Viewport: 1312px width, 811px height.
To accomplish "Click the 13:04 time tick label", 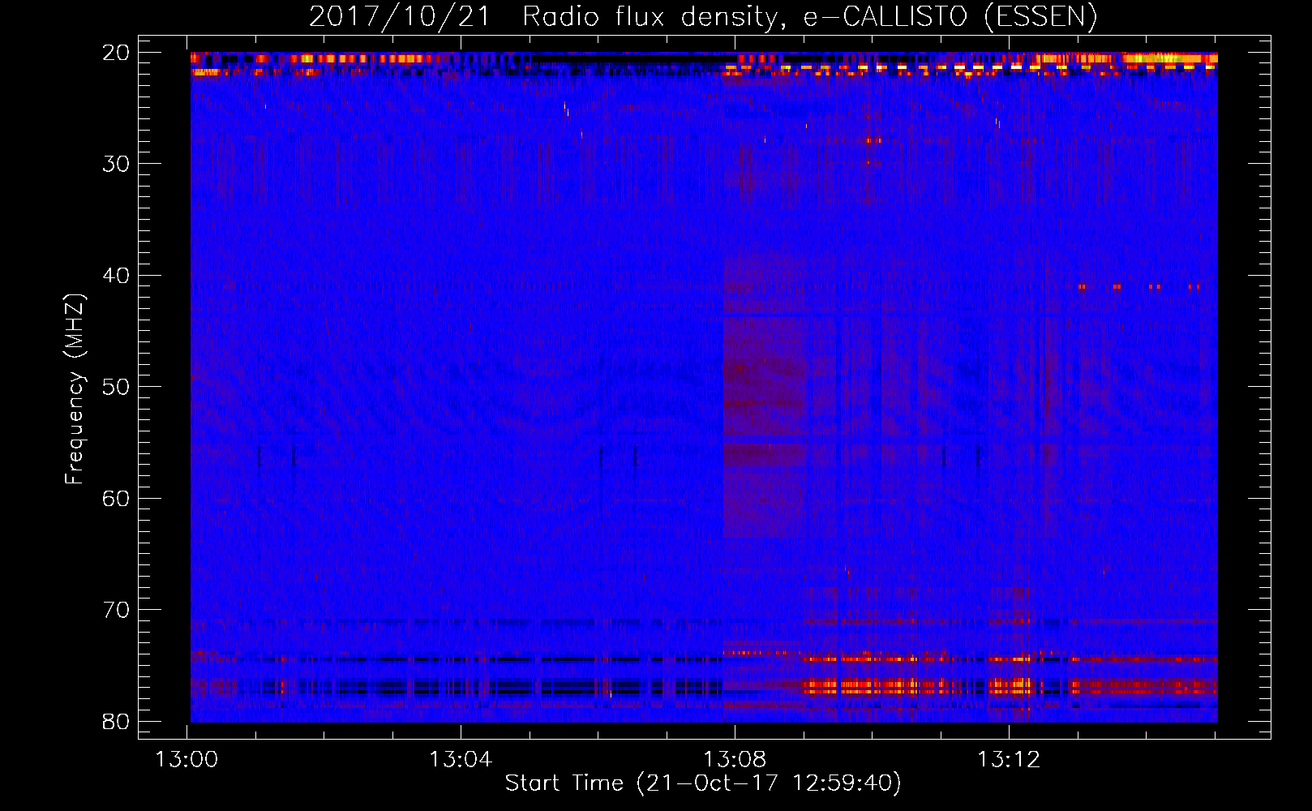I will 461,760.
